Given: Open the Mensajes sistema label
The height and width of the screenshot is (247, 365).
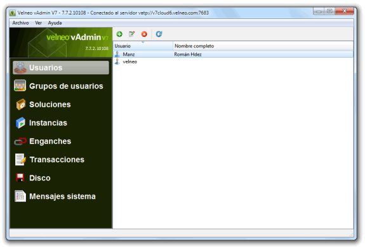Looking at the screenshot, I should tap(62, 196).
